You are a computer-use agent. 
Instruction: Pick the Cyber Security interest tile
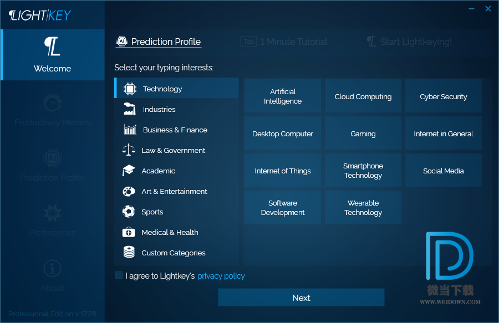(x=444, y=96)
